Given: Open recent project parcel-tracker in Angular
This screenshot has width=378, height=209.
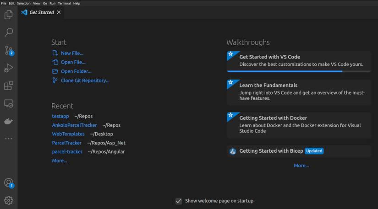Looking at the screenshot, I should pos(67,151).
